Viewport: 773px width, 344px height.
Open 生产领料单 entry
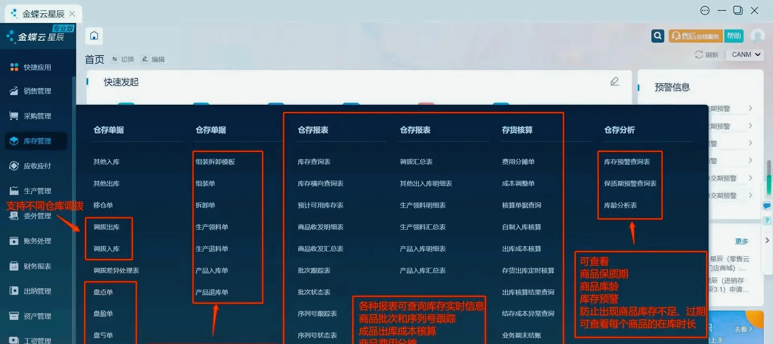click(212, 227)
